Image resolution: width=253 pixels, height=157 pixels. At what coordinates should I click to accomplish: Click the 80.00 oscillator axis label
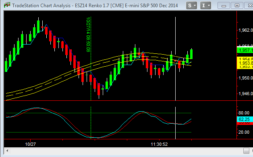[244, 113]
